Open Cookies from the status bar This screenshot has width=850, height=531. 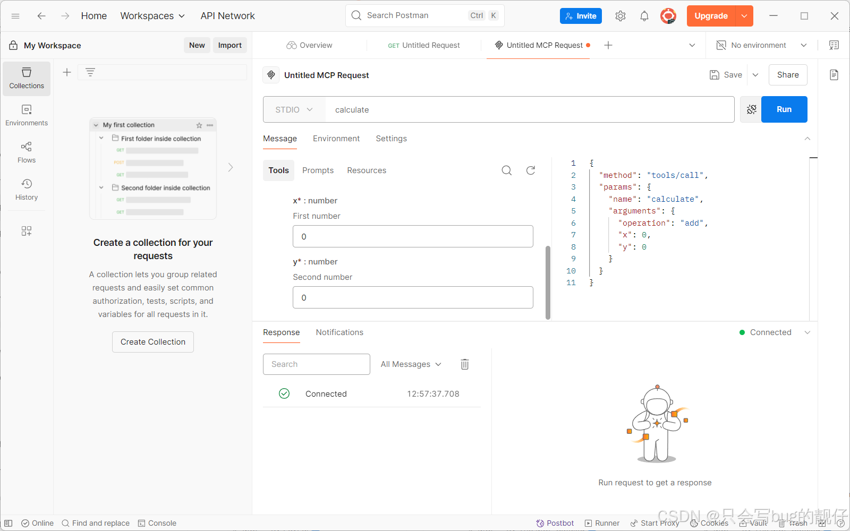pos(709,523)
